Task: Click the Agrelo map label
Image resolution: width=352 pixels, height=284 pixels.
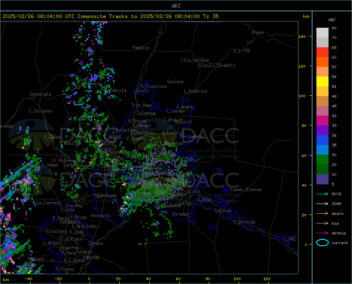Action: 105,182
